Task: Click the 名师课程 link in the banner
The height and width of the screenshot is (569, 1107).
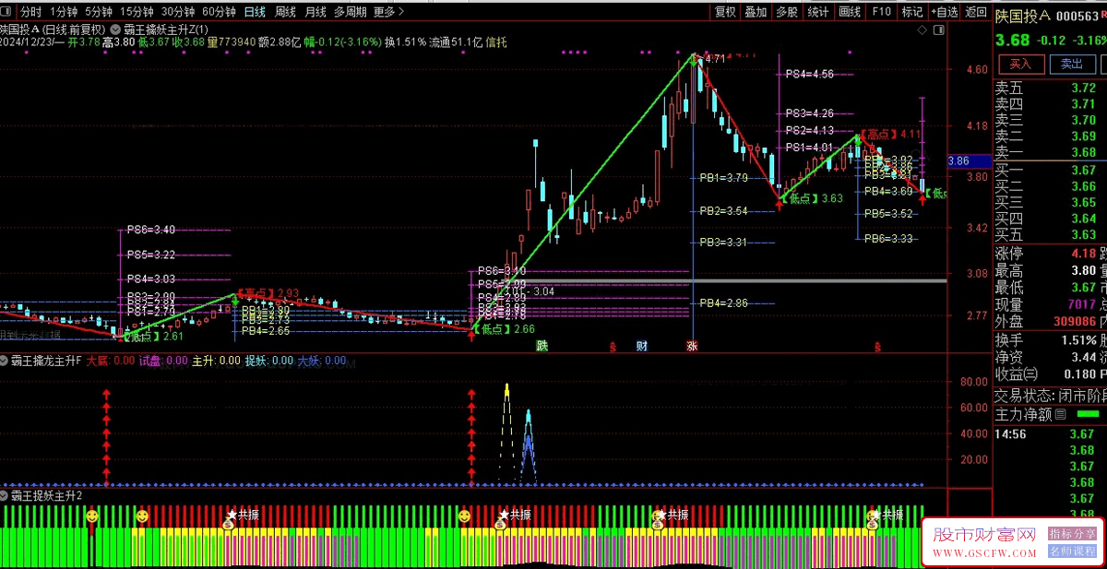Action: 1072,551
